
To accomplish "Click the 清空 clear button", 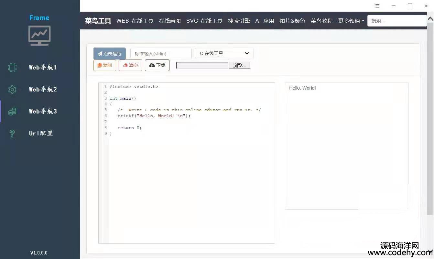I will click(130, 65).
